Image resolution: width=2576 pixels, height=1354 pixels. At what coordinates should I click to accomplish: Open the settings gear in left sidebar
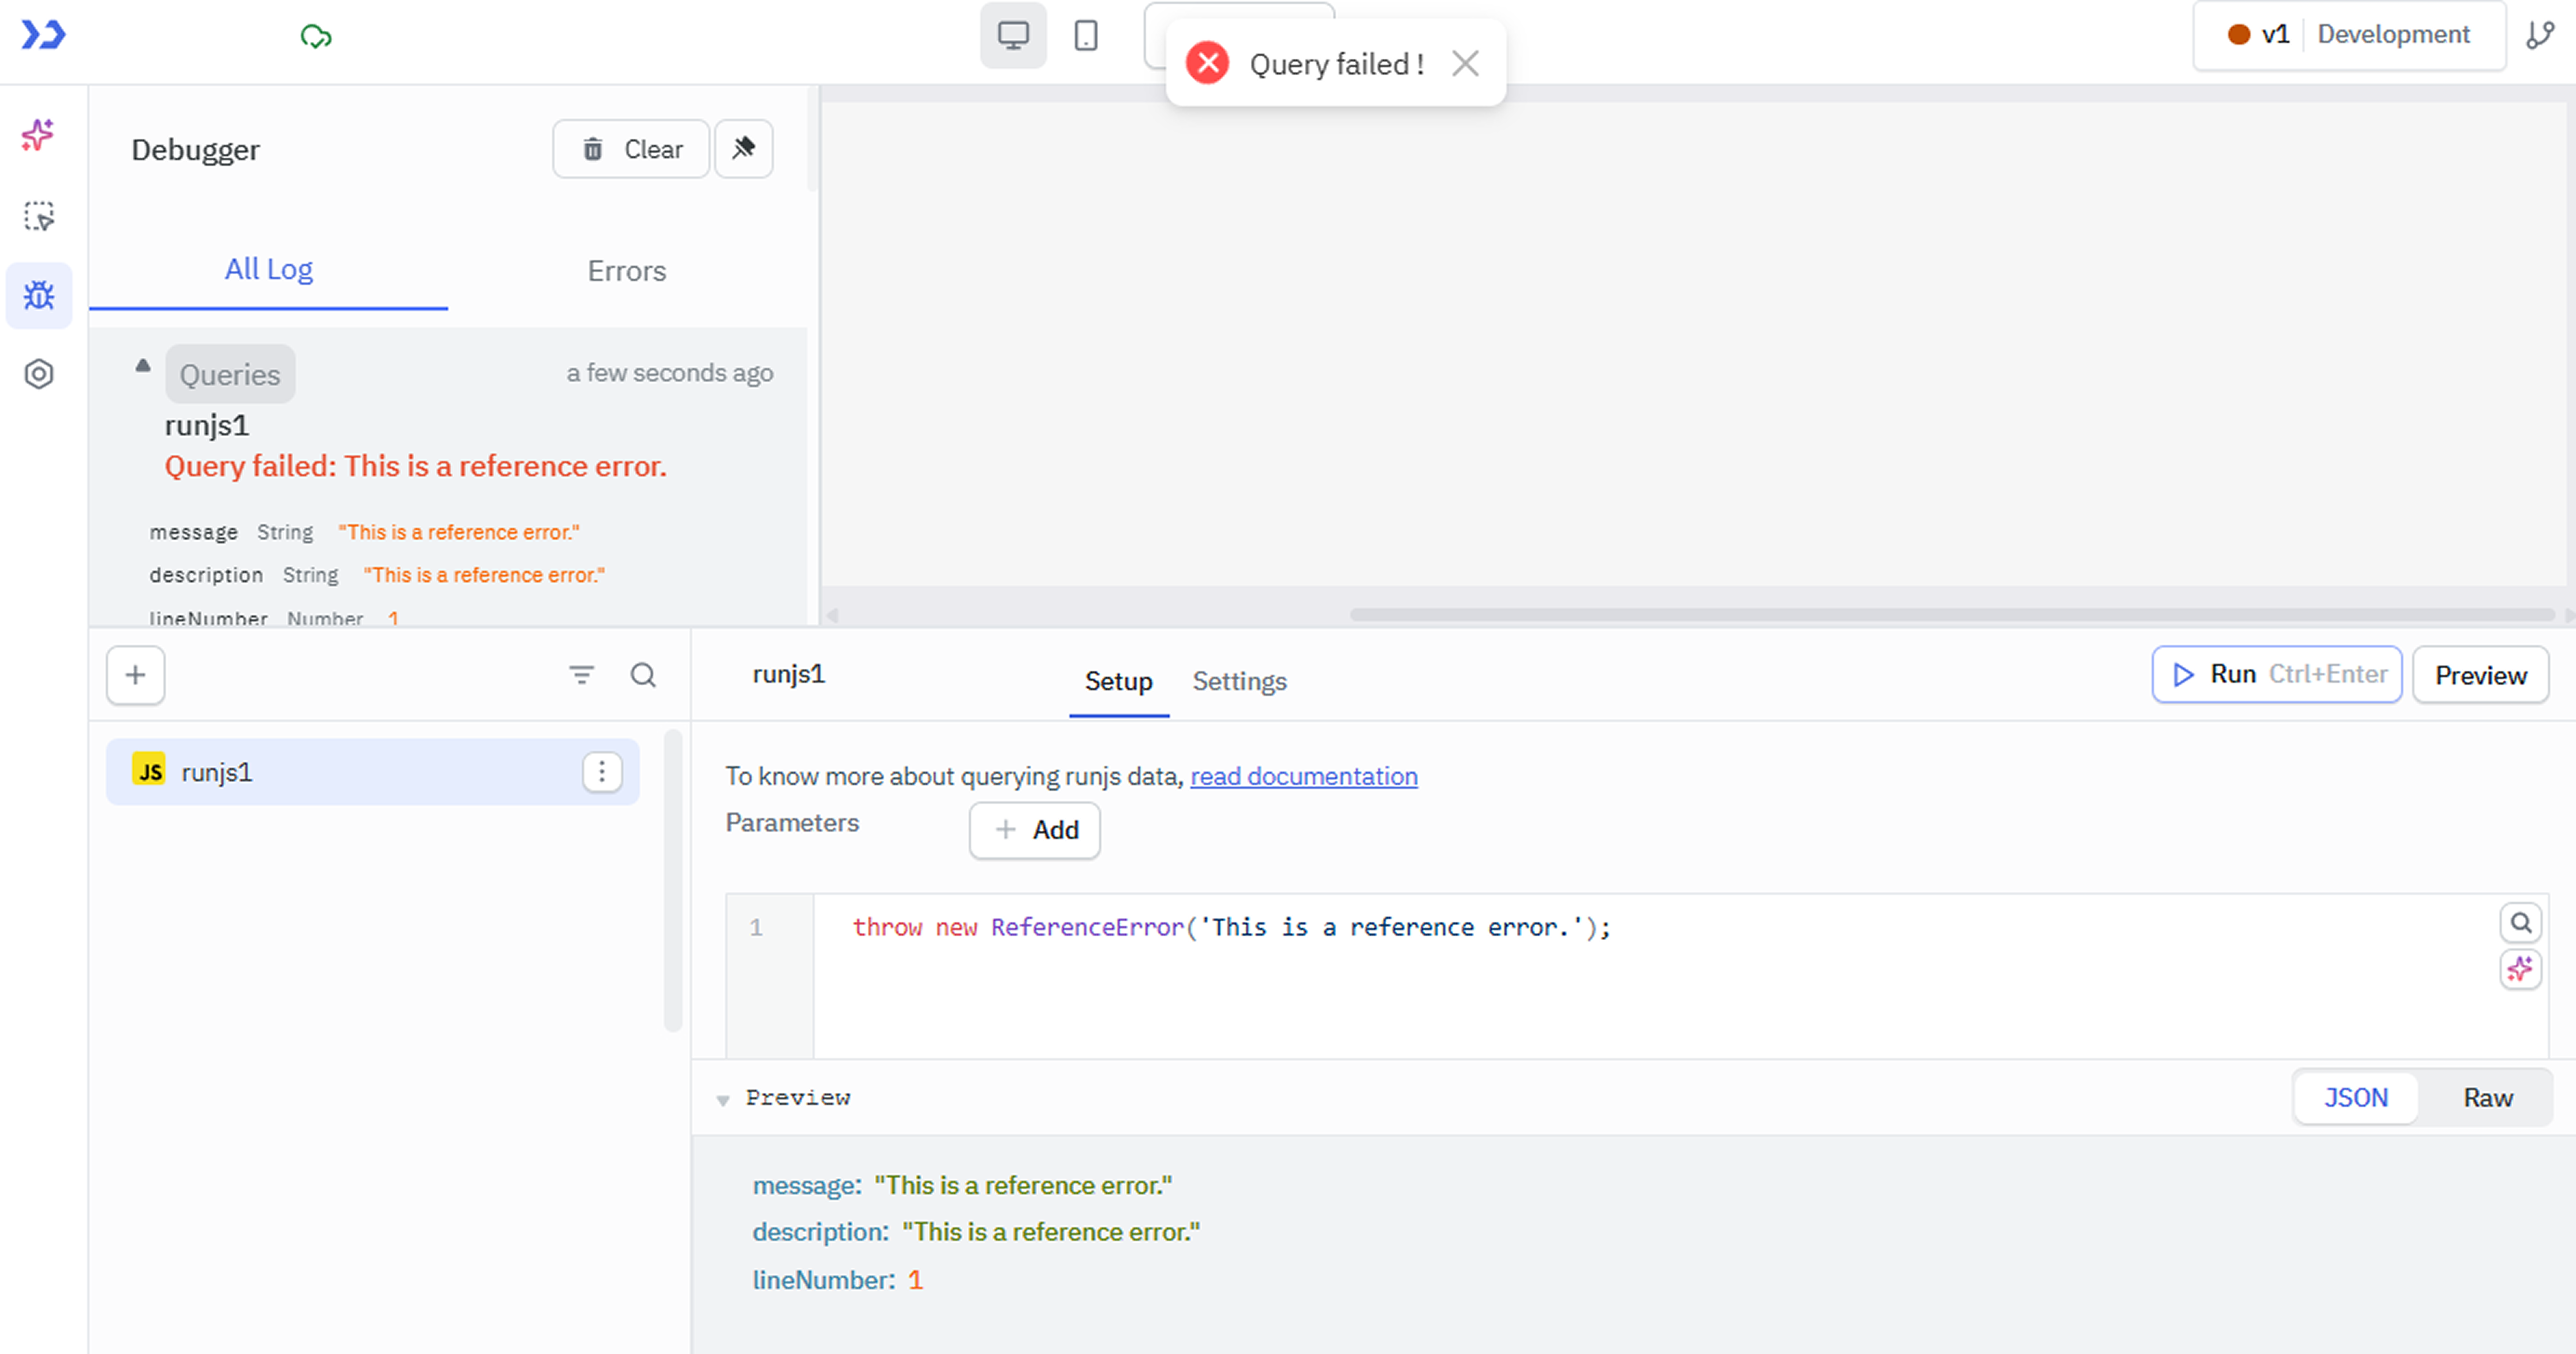click(38, 373)
